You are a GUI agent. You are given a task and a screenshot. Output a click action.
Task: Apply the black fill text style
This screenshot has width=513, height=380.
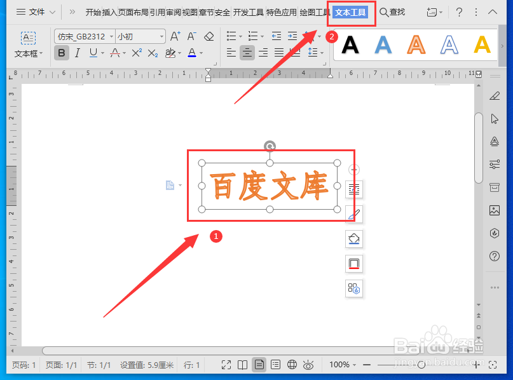350,45
